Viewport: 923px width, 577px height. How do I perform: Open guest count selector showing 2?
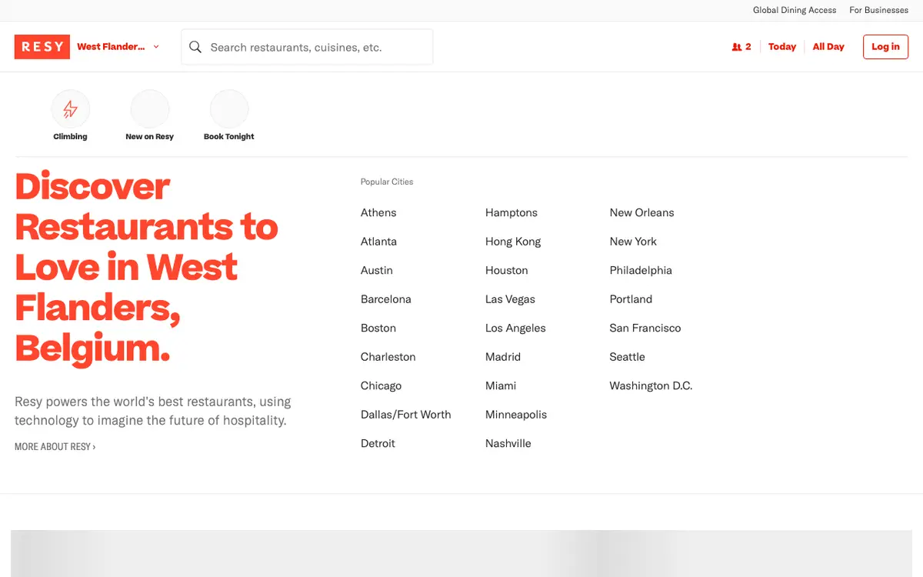pyautogui.click(x=741, y=47)
